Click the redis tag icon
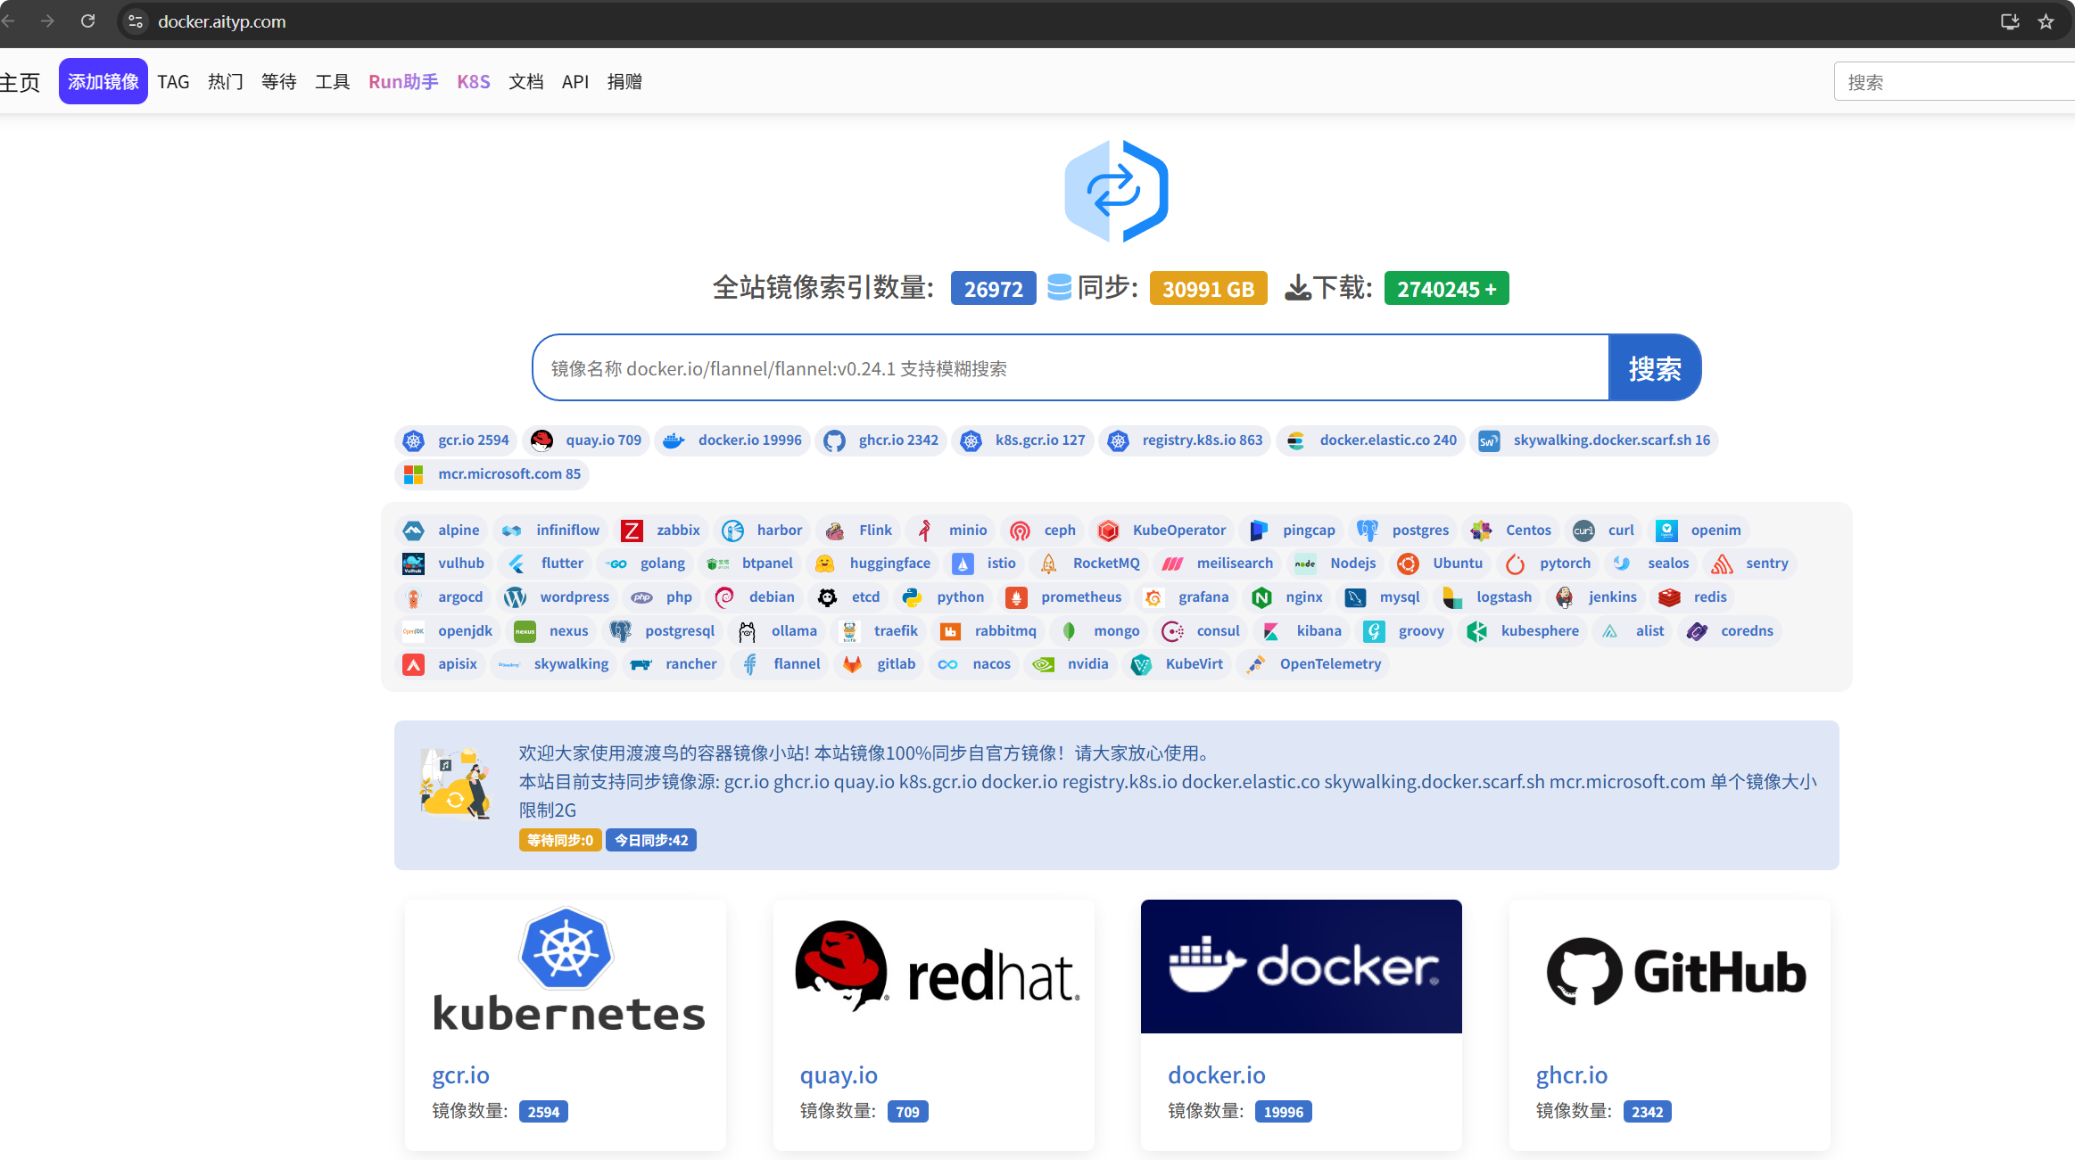Viewport: 2075px width, 1160px height. 1669,597
